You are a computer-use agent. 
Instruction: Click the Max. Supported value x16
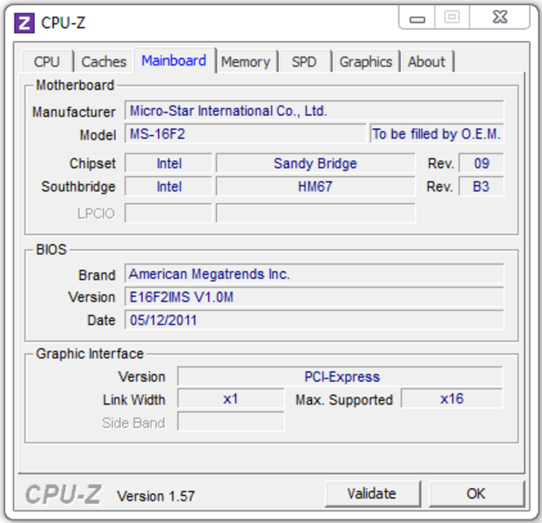[451, 399]
